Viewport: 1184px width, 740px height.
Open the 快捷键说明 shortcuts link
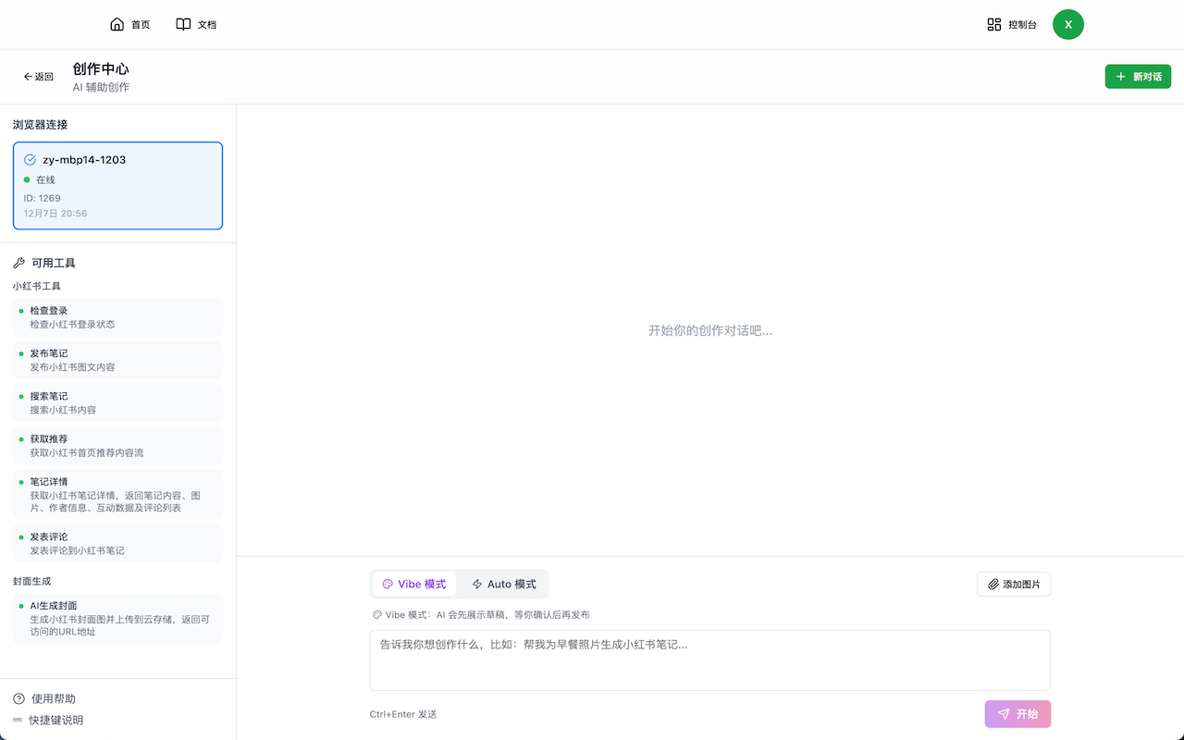click(55, 720)
